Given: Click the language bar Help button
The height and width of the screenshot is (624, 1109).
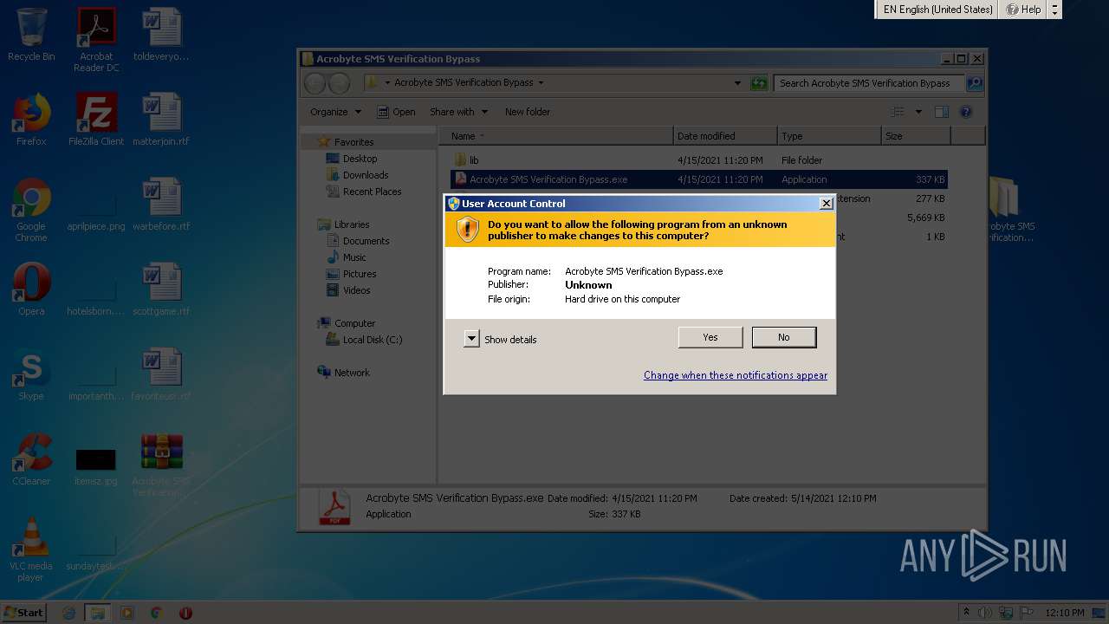Looking at the screenshot, I should point(1023,10).
